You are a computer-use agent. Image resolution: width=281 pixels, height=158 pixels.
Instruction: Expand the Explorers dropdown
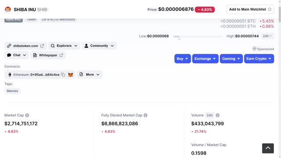coord(64,46)
